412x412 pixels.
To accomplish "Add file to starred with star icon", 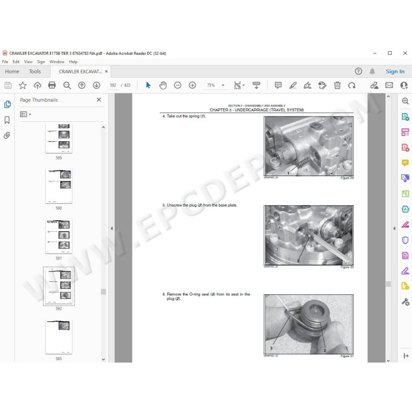I will pyautogui.click(x=22, y=85).
